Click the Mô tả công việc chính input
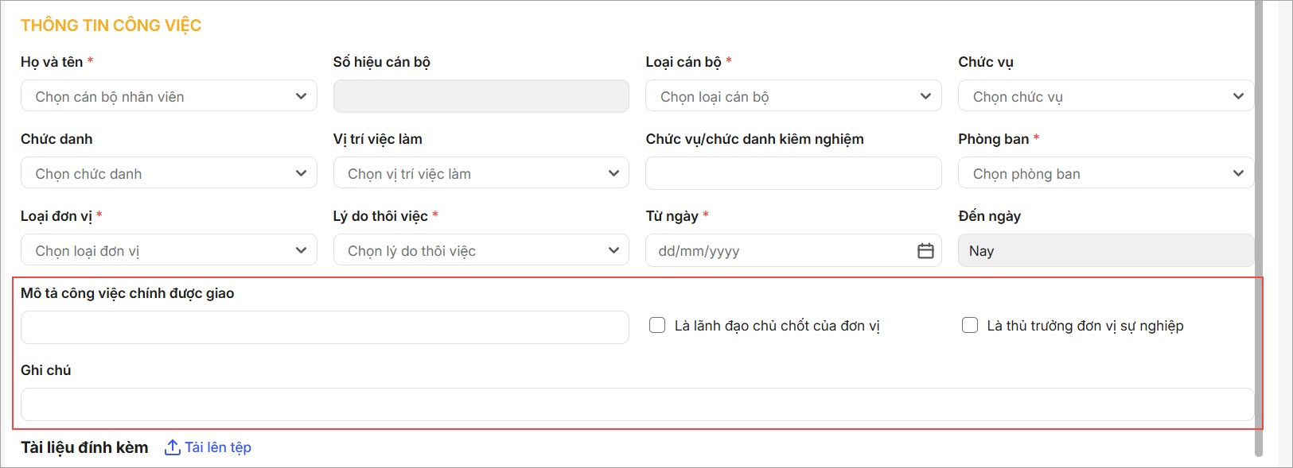The image size is (1293, 468). click(x=325, y=327)
